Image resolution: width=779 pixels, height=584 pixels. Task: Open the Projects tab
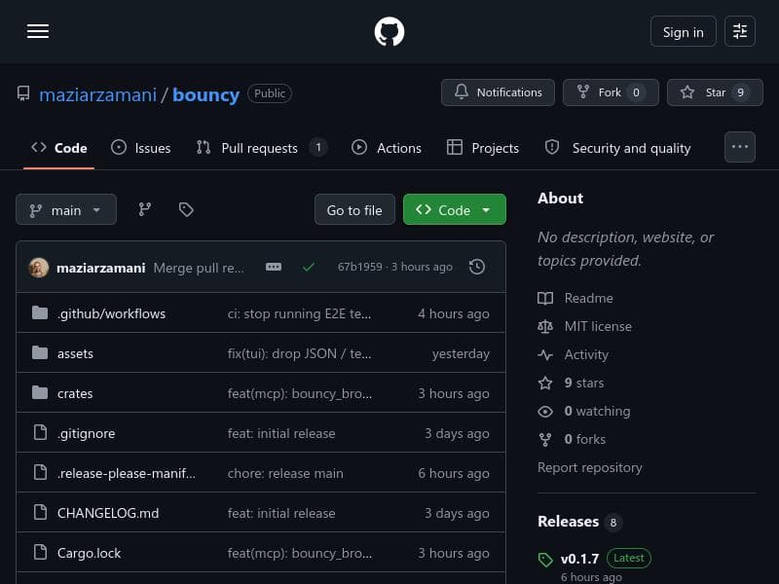pyautogui.click(x=482, y=148)
